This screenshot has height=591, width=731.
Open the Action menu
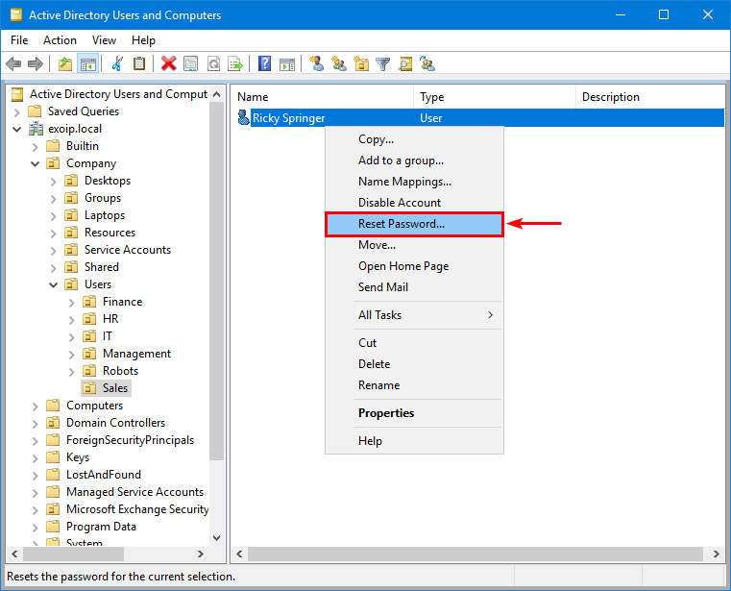[x=60, y=40]
